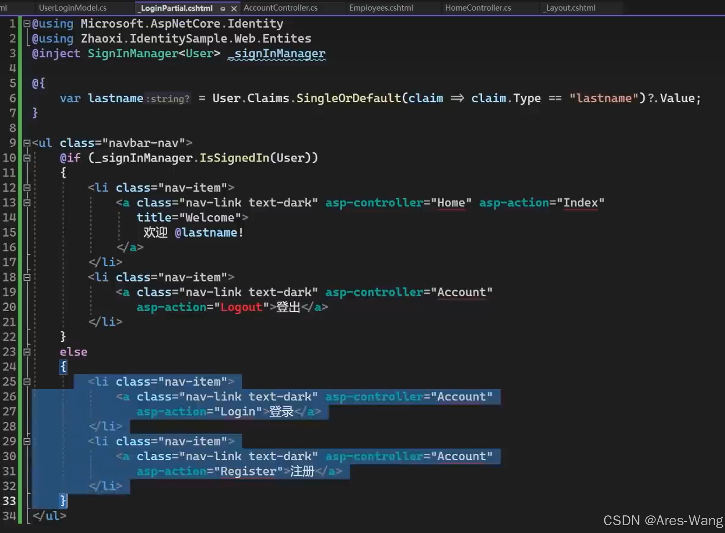This screenshot has height=533, width=725.
Task: Select the UserLoginModel.cs tab
Action: tap(72, 8)
